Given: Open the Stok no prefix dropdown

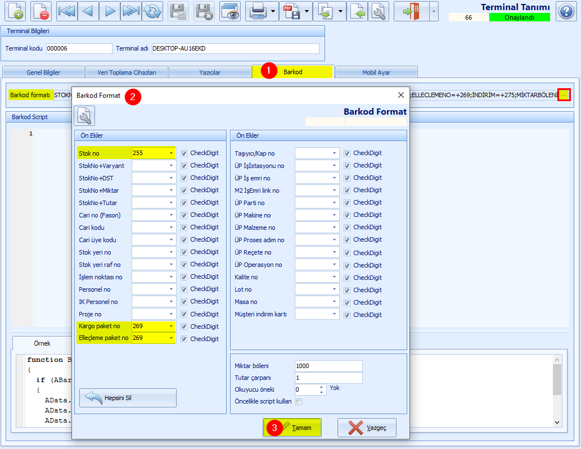Looking at the screenshot, I should coord(171,153).
